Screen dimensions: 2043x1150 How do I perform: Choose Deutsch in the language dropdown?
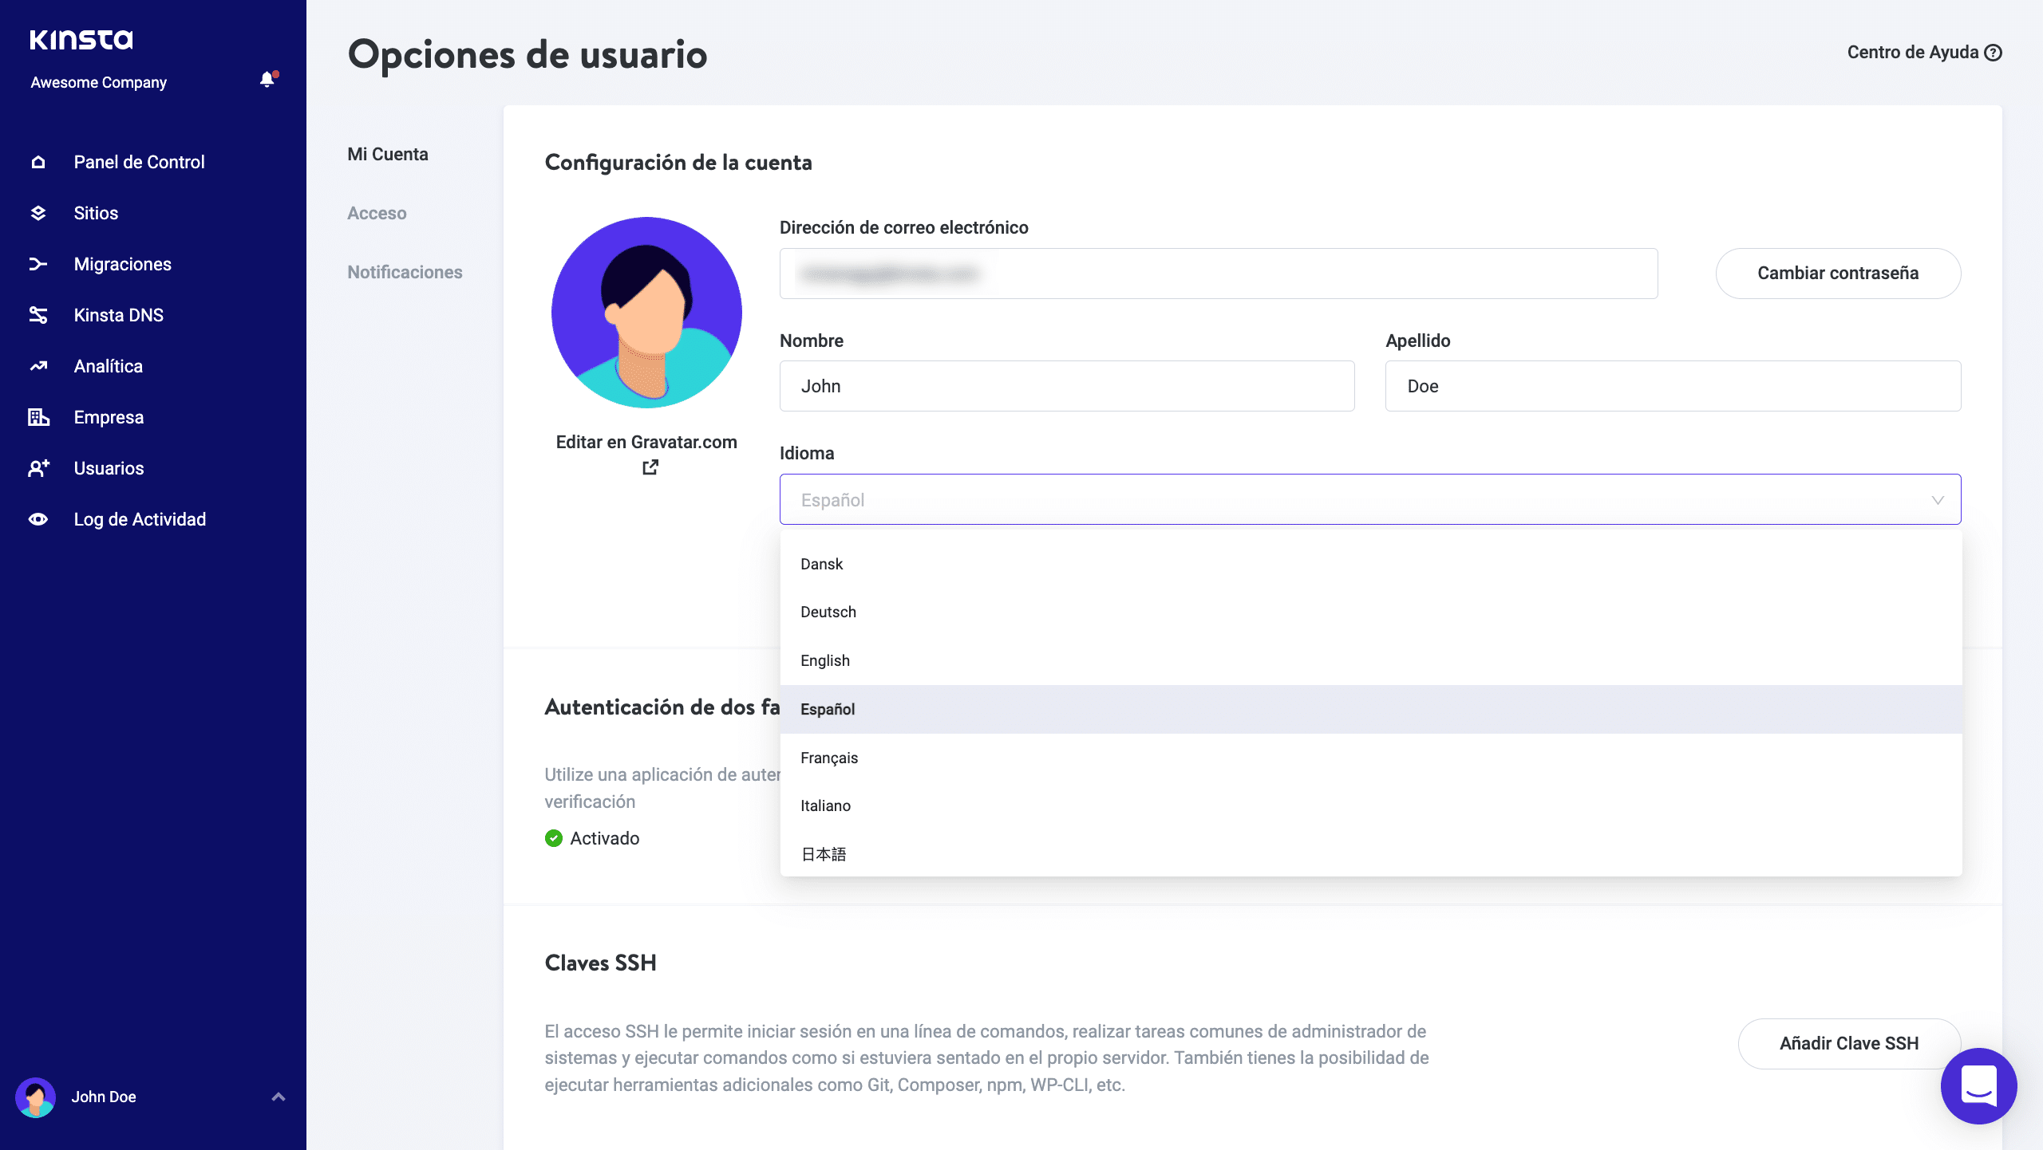click(x=828, y=612)
